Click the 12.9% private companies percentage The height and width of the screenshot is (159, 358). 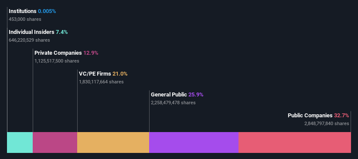pyautogui.click(x=91, y=53)
